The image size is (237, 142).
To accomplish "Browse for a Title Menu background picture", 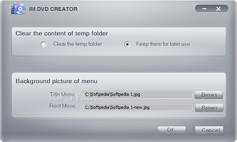I will tap(209, 95).
